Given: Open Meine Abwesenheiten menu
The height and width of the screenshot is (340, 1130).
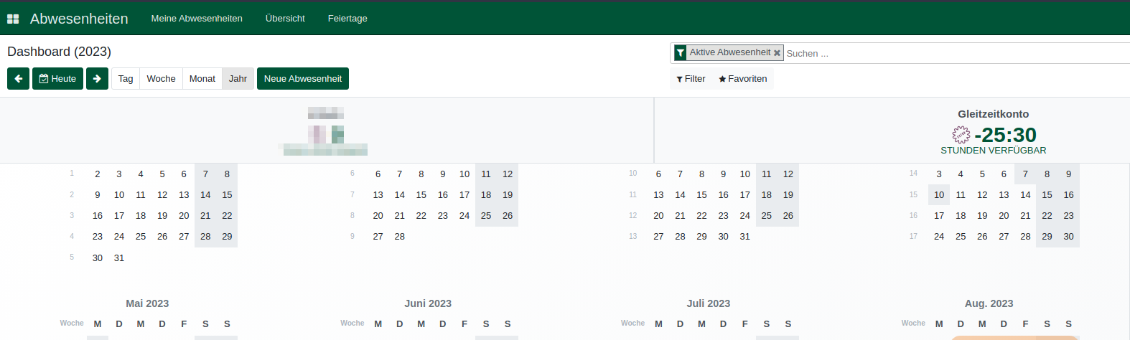Looking at the screenshot, I should [x=197, y=19].
